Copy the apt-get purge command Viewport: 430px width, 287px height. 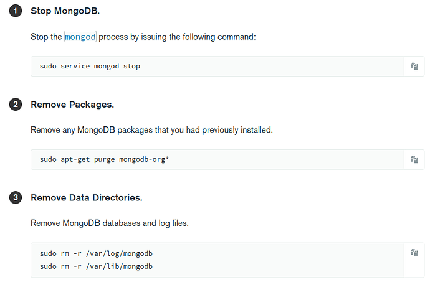414,159
